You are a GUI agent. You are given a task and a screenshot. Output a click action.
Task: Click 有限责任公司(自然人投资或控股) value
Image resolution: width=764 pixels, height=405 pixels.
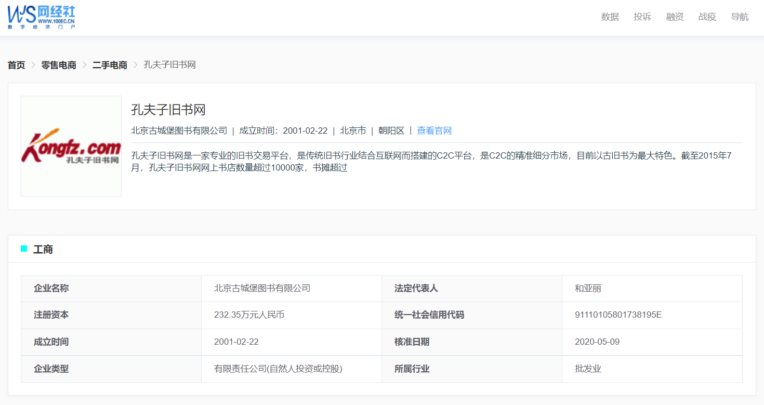[279, 369]
